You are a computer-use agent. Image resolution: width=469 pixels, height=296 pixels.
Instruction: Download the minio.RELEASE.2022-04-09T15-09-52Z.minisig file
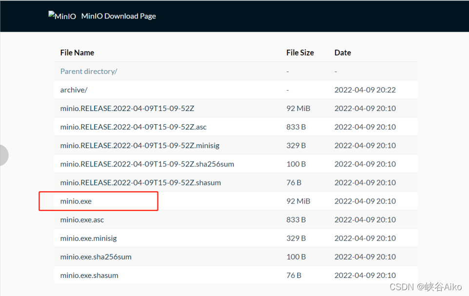pos(140,146)
